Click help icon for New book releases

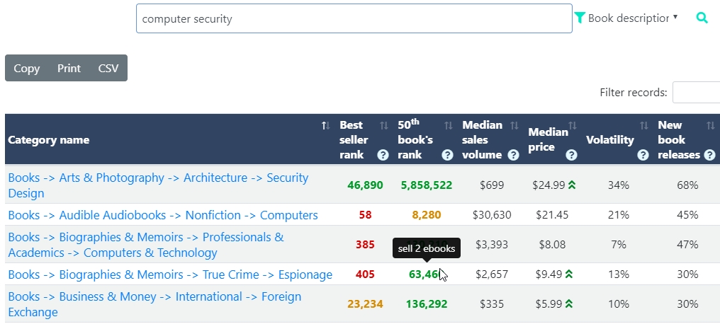pyautogui.click(x=709, y=155)
